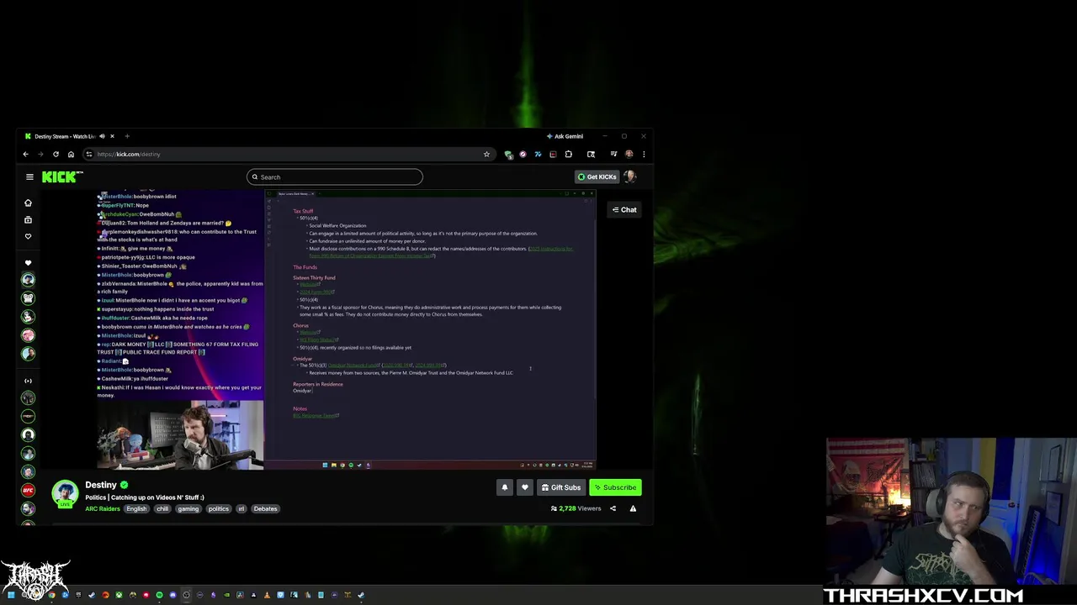Click Destiny channel name
The width and height of the screenshot is (1077, 605).
[101, 485]
